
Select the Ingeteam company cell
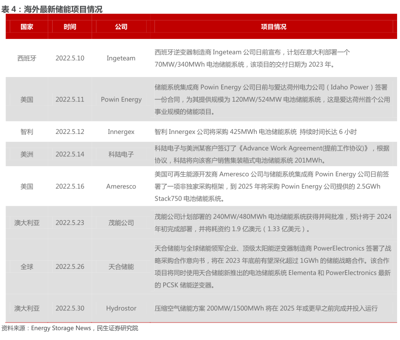[x=121, y=58]
